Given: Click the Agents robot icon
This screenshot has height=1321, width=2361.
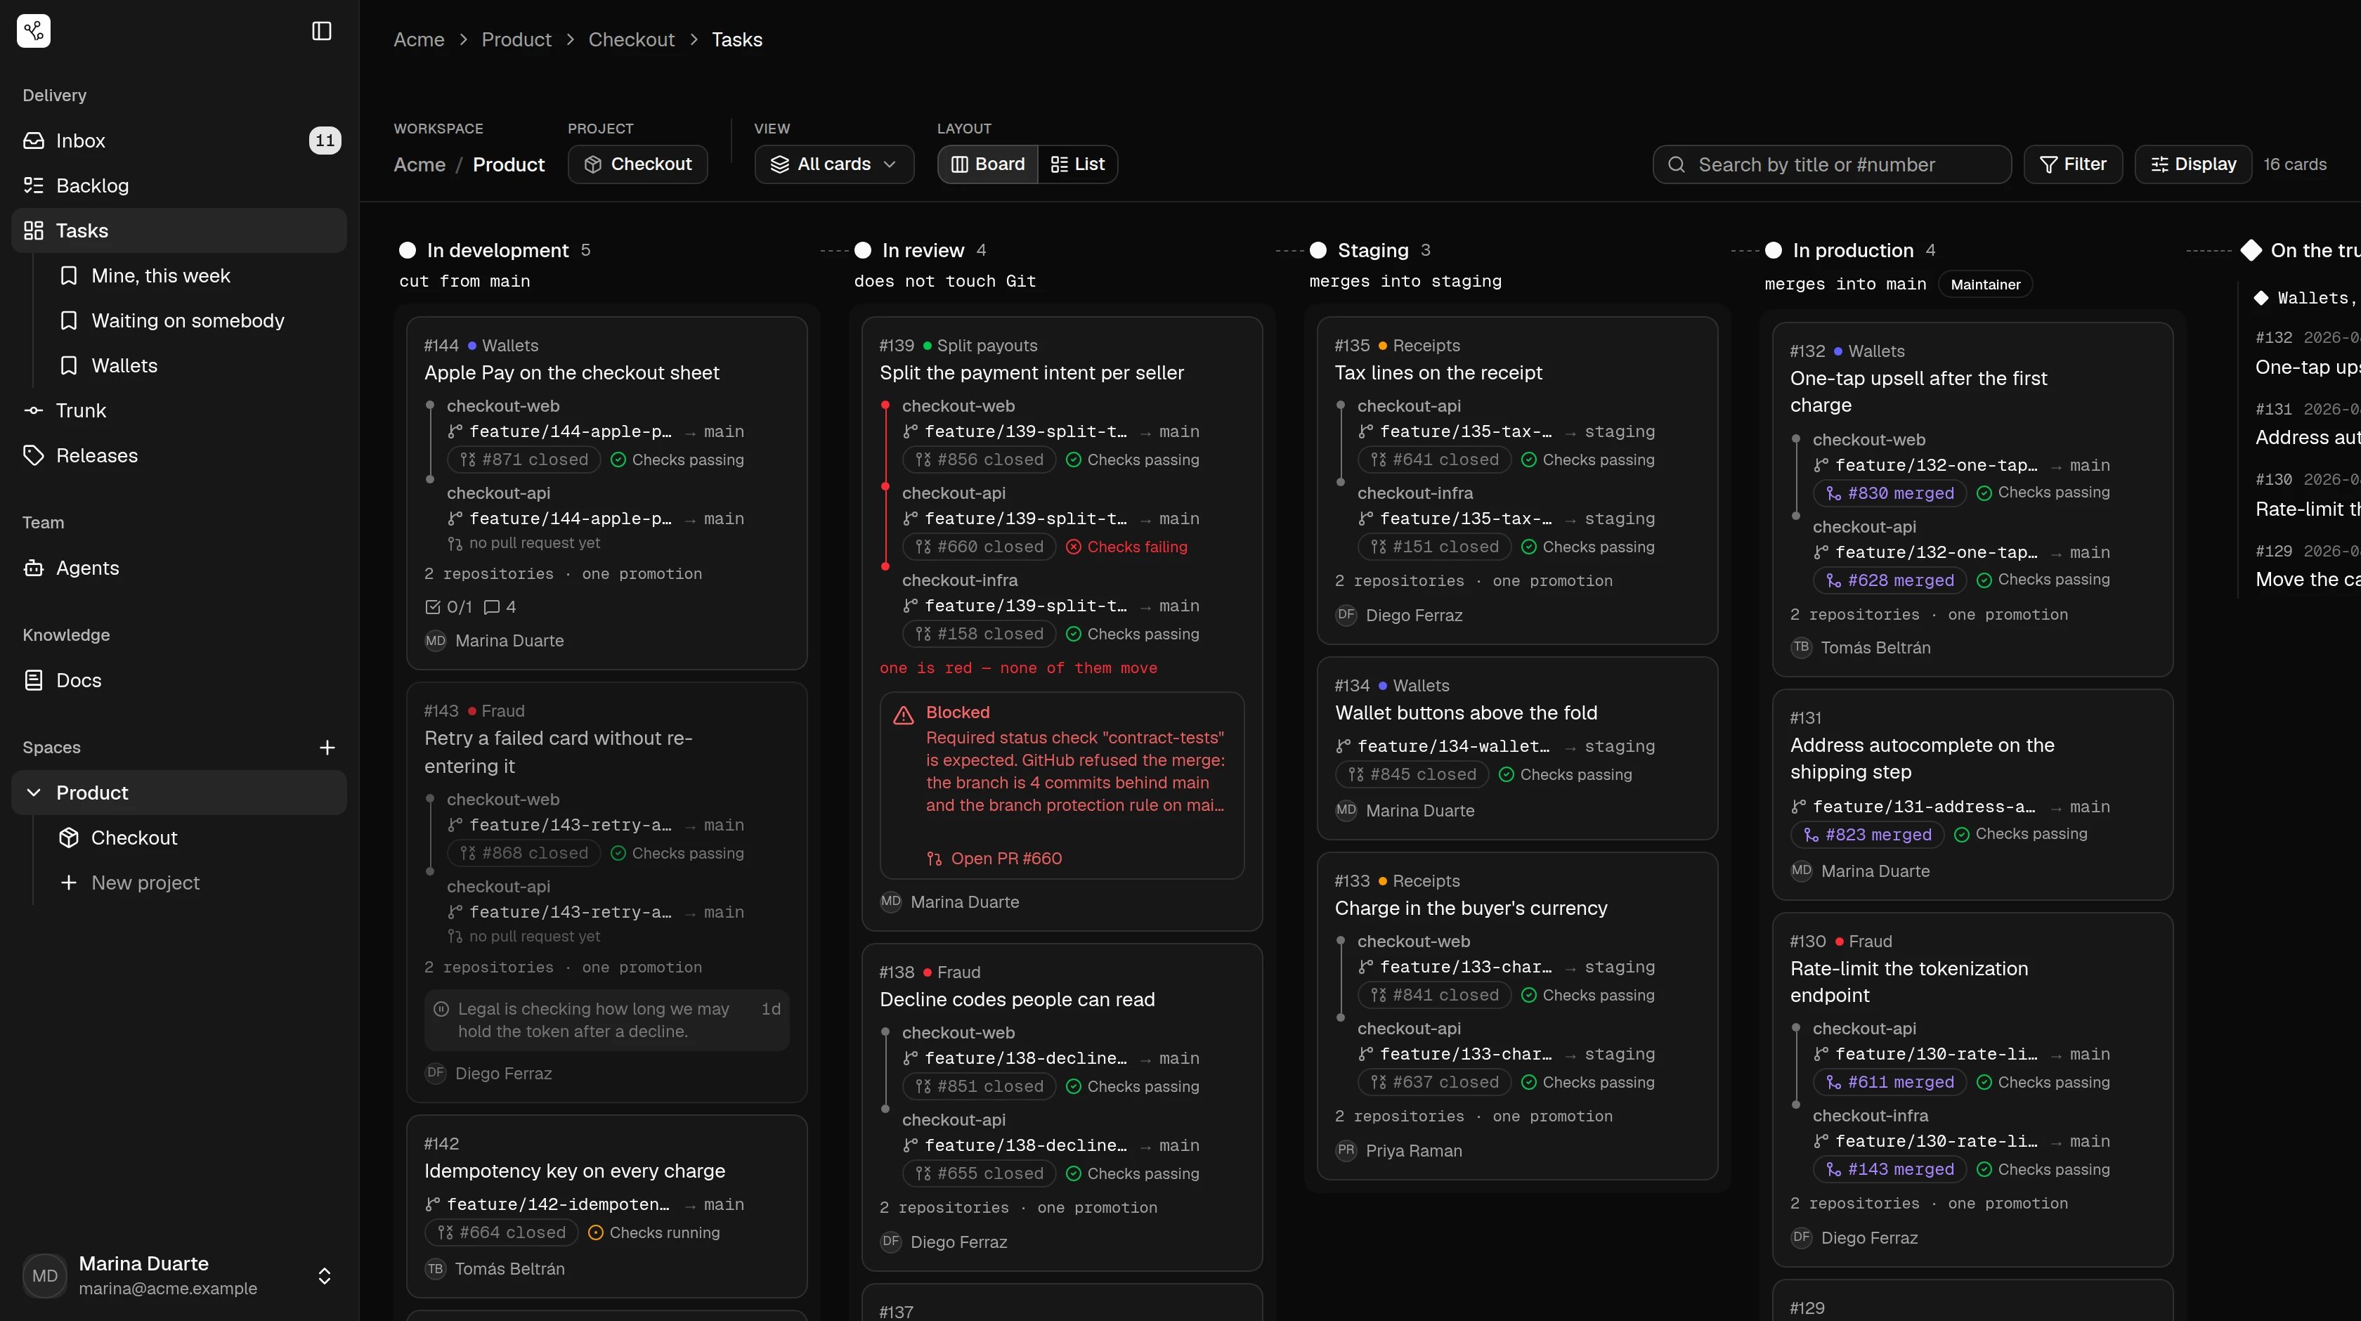Looking at the screenshot, I should pyautogui.click(x=34, y=568).
